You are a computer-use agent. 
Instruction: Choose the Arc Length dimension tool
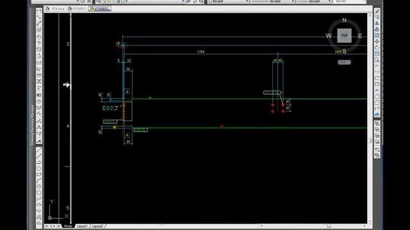[x=39, y=24]
